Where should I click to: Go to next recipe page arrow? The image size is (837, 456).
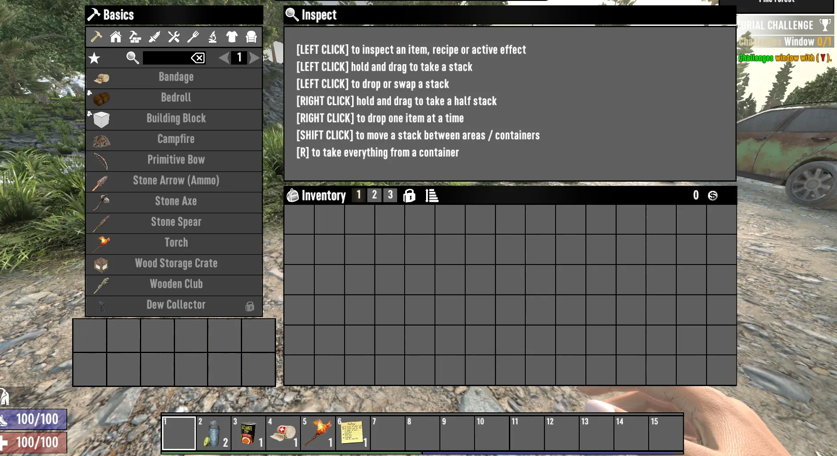[254, 57]
